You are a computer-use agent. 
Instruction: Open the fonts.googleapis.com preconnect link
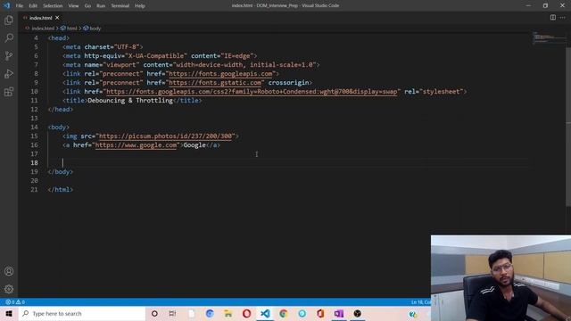[x=220, y=73]
